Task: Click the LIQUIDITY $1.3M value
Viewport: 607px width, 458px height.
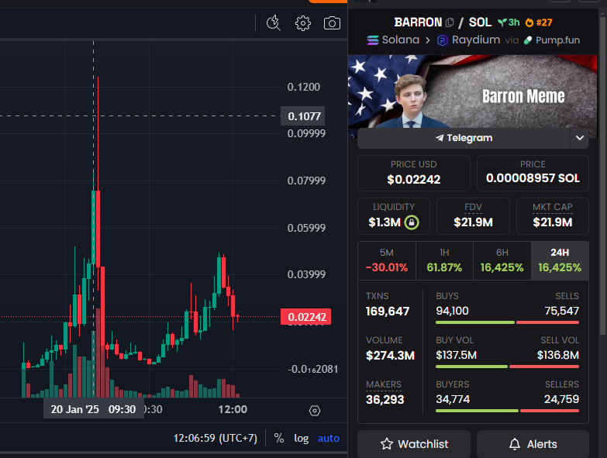Action: (x=385, y=222)
